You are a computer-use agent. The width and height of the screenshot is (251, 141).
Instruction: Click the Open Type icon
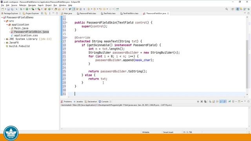click(56, 9)
